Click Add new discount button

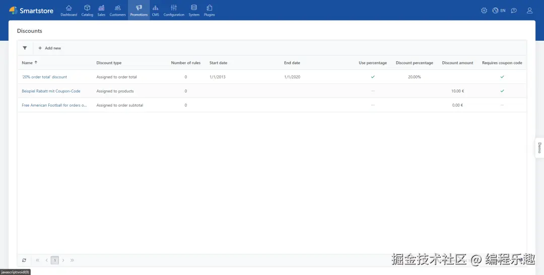[49, 48]
